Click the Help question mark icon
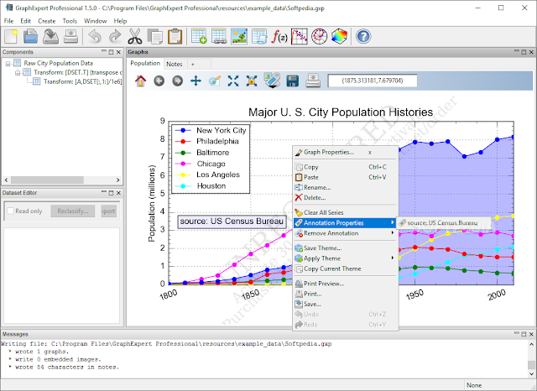 coord(363,36)
